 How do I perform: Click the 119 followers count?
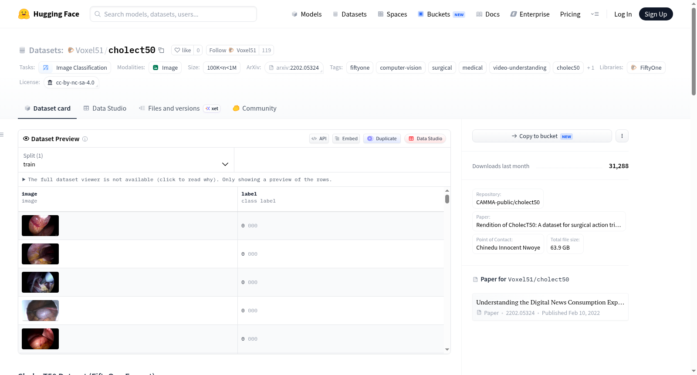pos(267,50)
